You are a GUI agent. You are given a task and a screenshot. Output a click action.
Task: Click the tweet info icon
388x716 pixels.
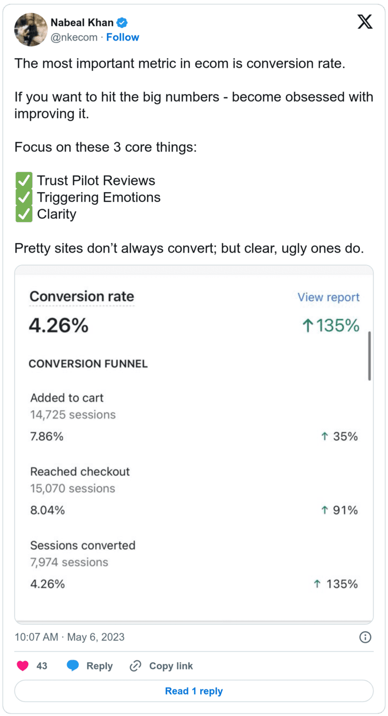tap(365, 637)
